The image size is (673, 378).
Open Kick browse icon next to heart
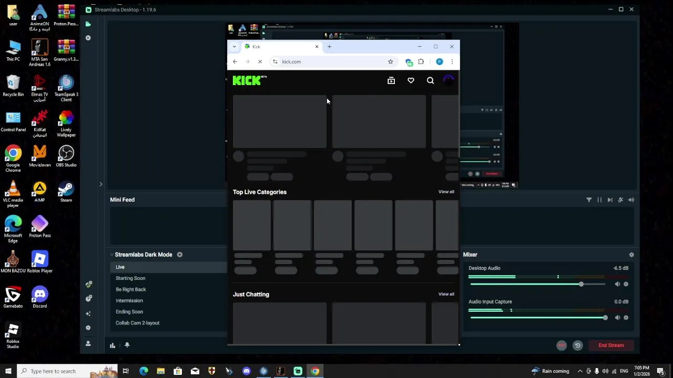coord(391,80)
